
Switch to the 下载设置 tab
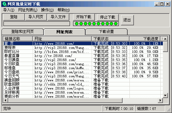pos(106,32)
